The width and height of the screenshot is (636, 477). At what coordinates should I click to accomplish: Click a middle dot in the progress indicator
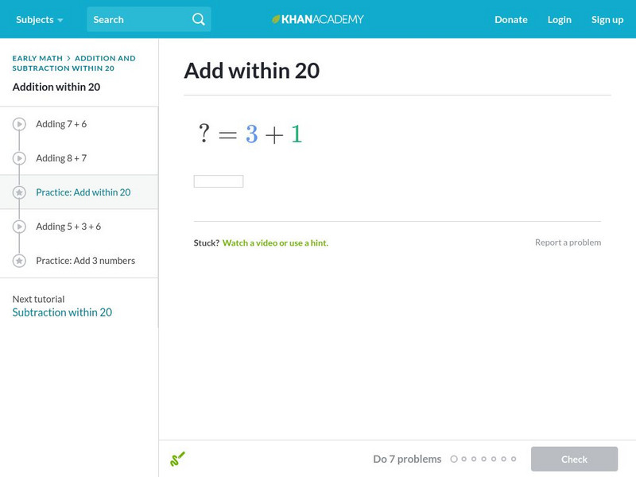483,459
